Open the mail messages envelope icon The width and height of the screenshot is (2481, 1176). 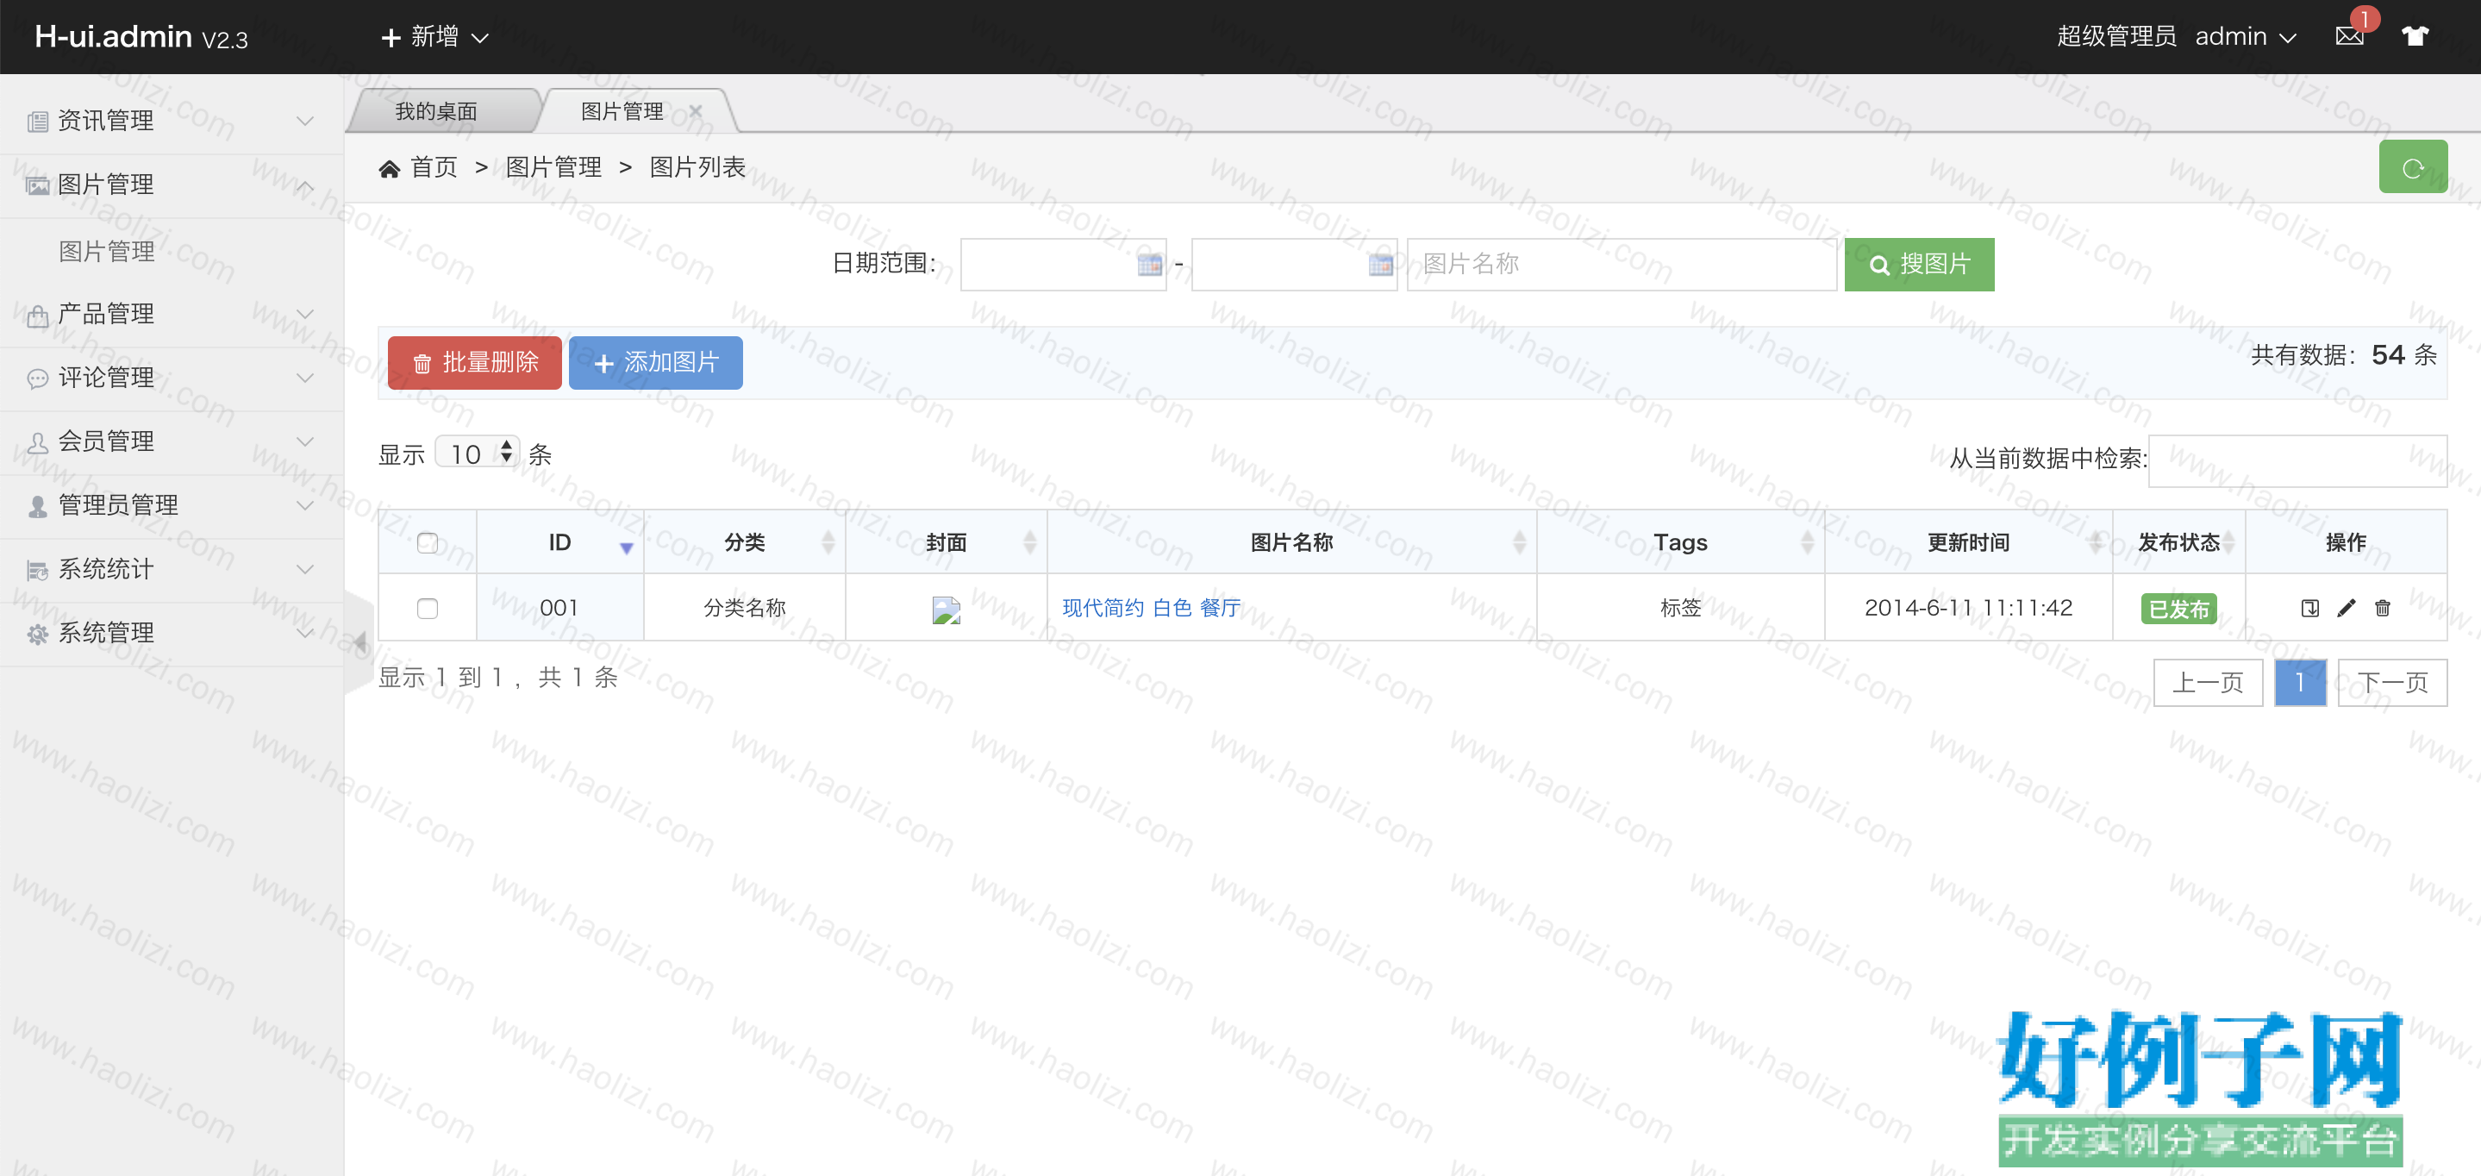pyautogui.click(x=2349, y=36)
